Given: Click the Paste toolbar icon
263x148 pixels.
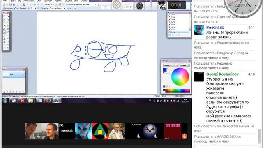Looking at the screenshot, I should (x=24, y=5).
